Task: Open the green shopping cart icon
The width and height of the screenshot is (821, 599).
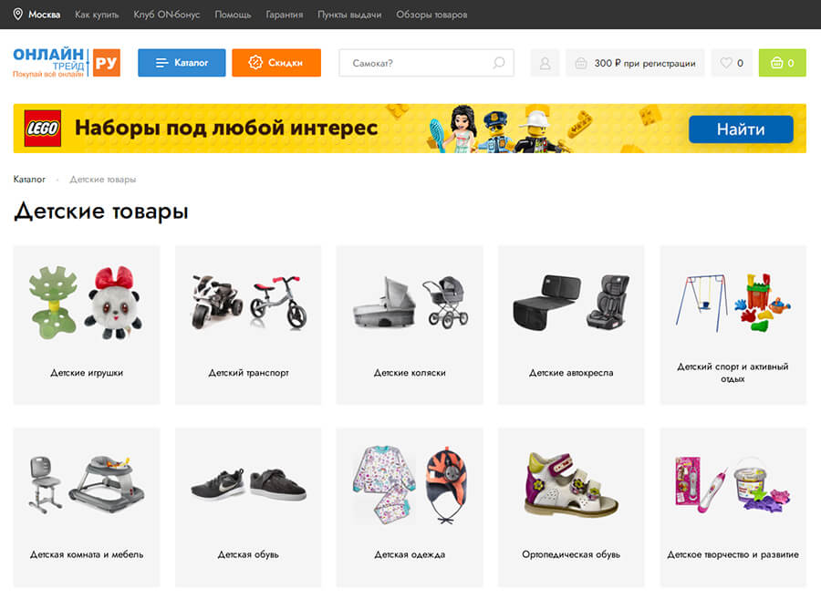Action: click(x=783, y=63)
